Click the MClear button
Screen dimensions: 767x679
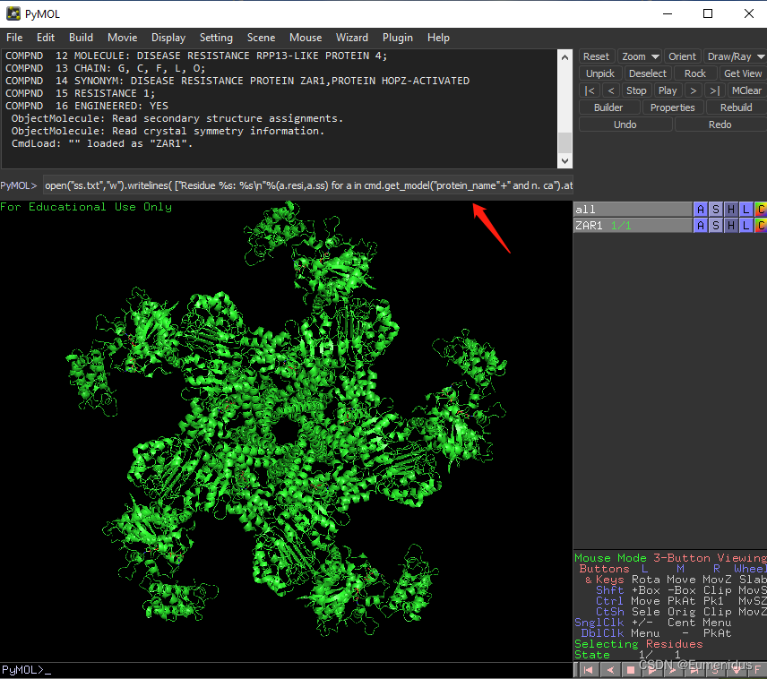(x=747, y=90)
